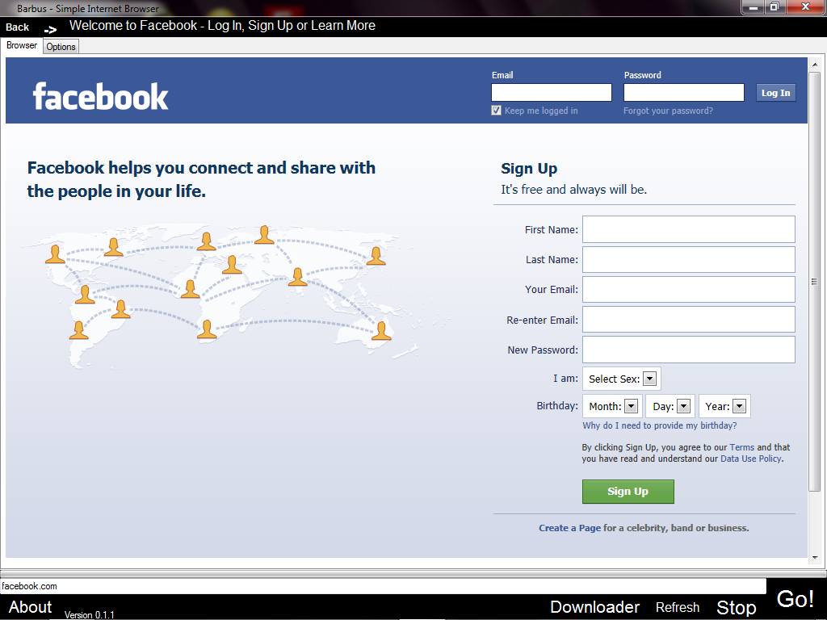This screenshot has height=620, width=827.
Task: Click the Create a Page link
Action: 569,528
